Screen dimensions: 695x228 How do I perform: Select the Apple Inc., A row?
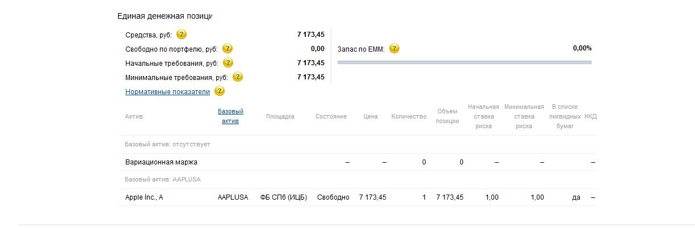click(144, 197)
